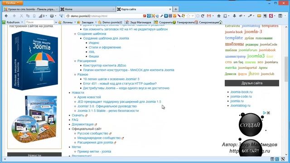The height and width of the screenshot is (163, 290).
Task: Open the orange Firefox menu button
Action: (12, 3)
